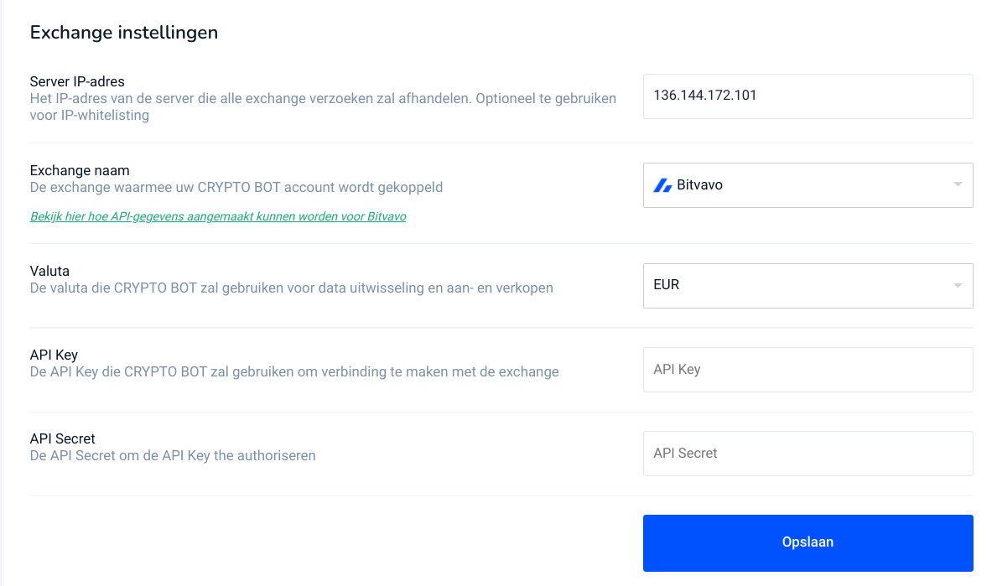Image resolution: width=997 pixels, height=586 pixels.
Task: Open the Valuta dropdown to change currency
Action: 807,285
